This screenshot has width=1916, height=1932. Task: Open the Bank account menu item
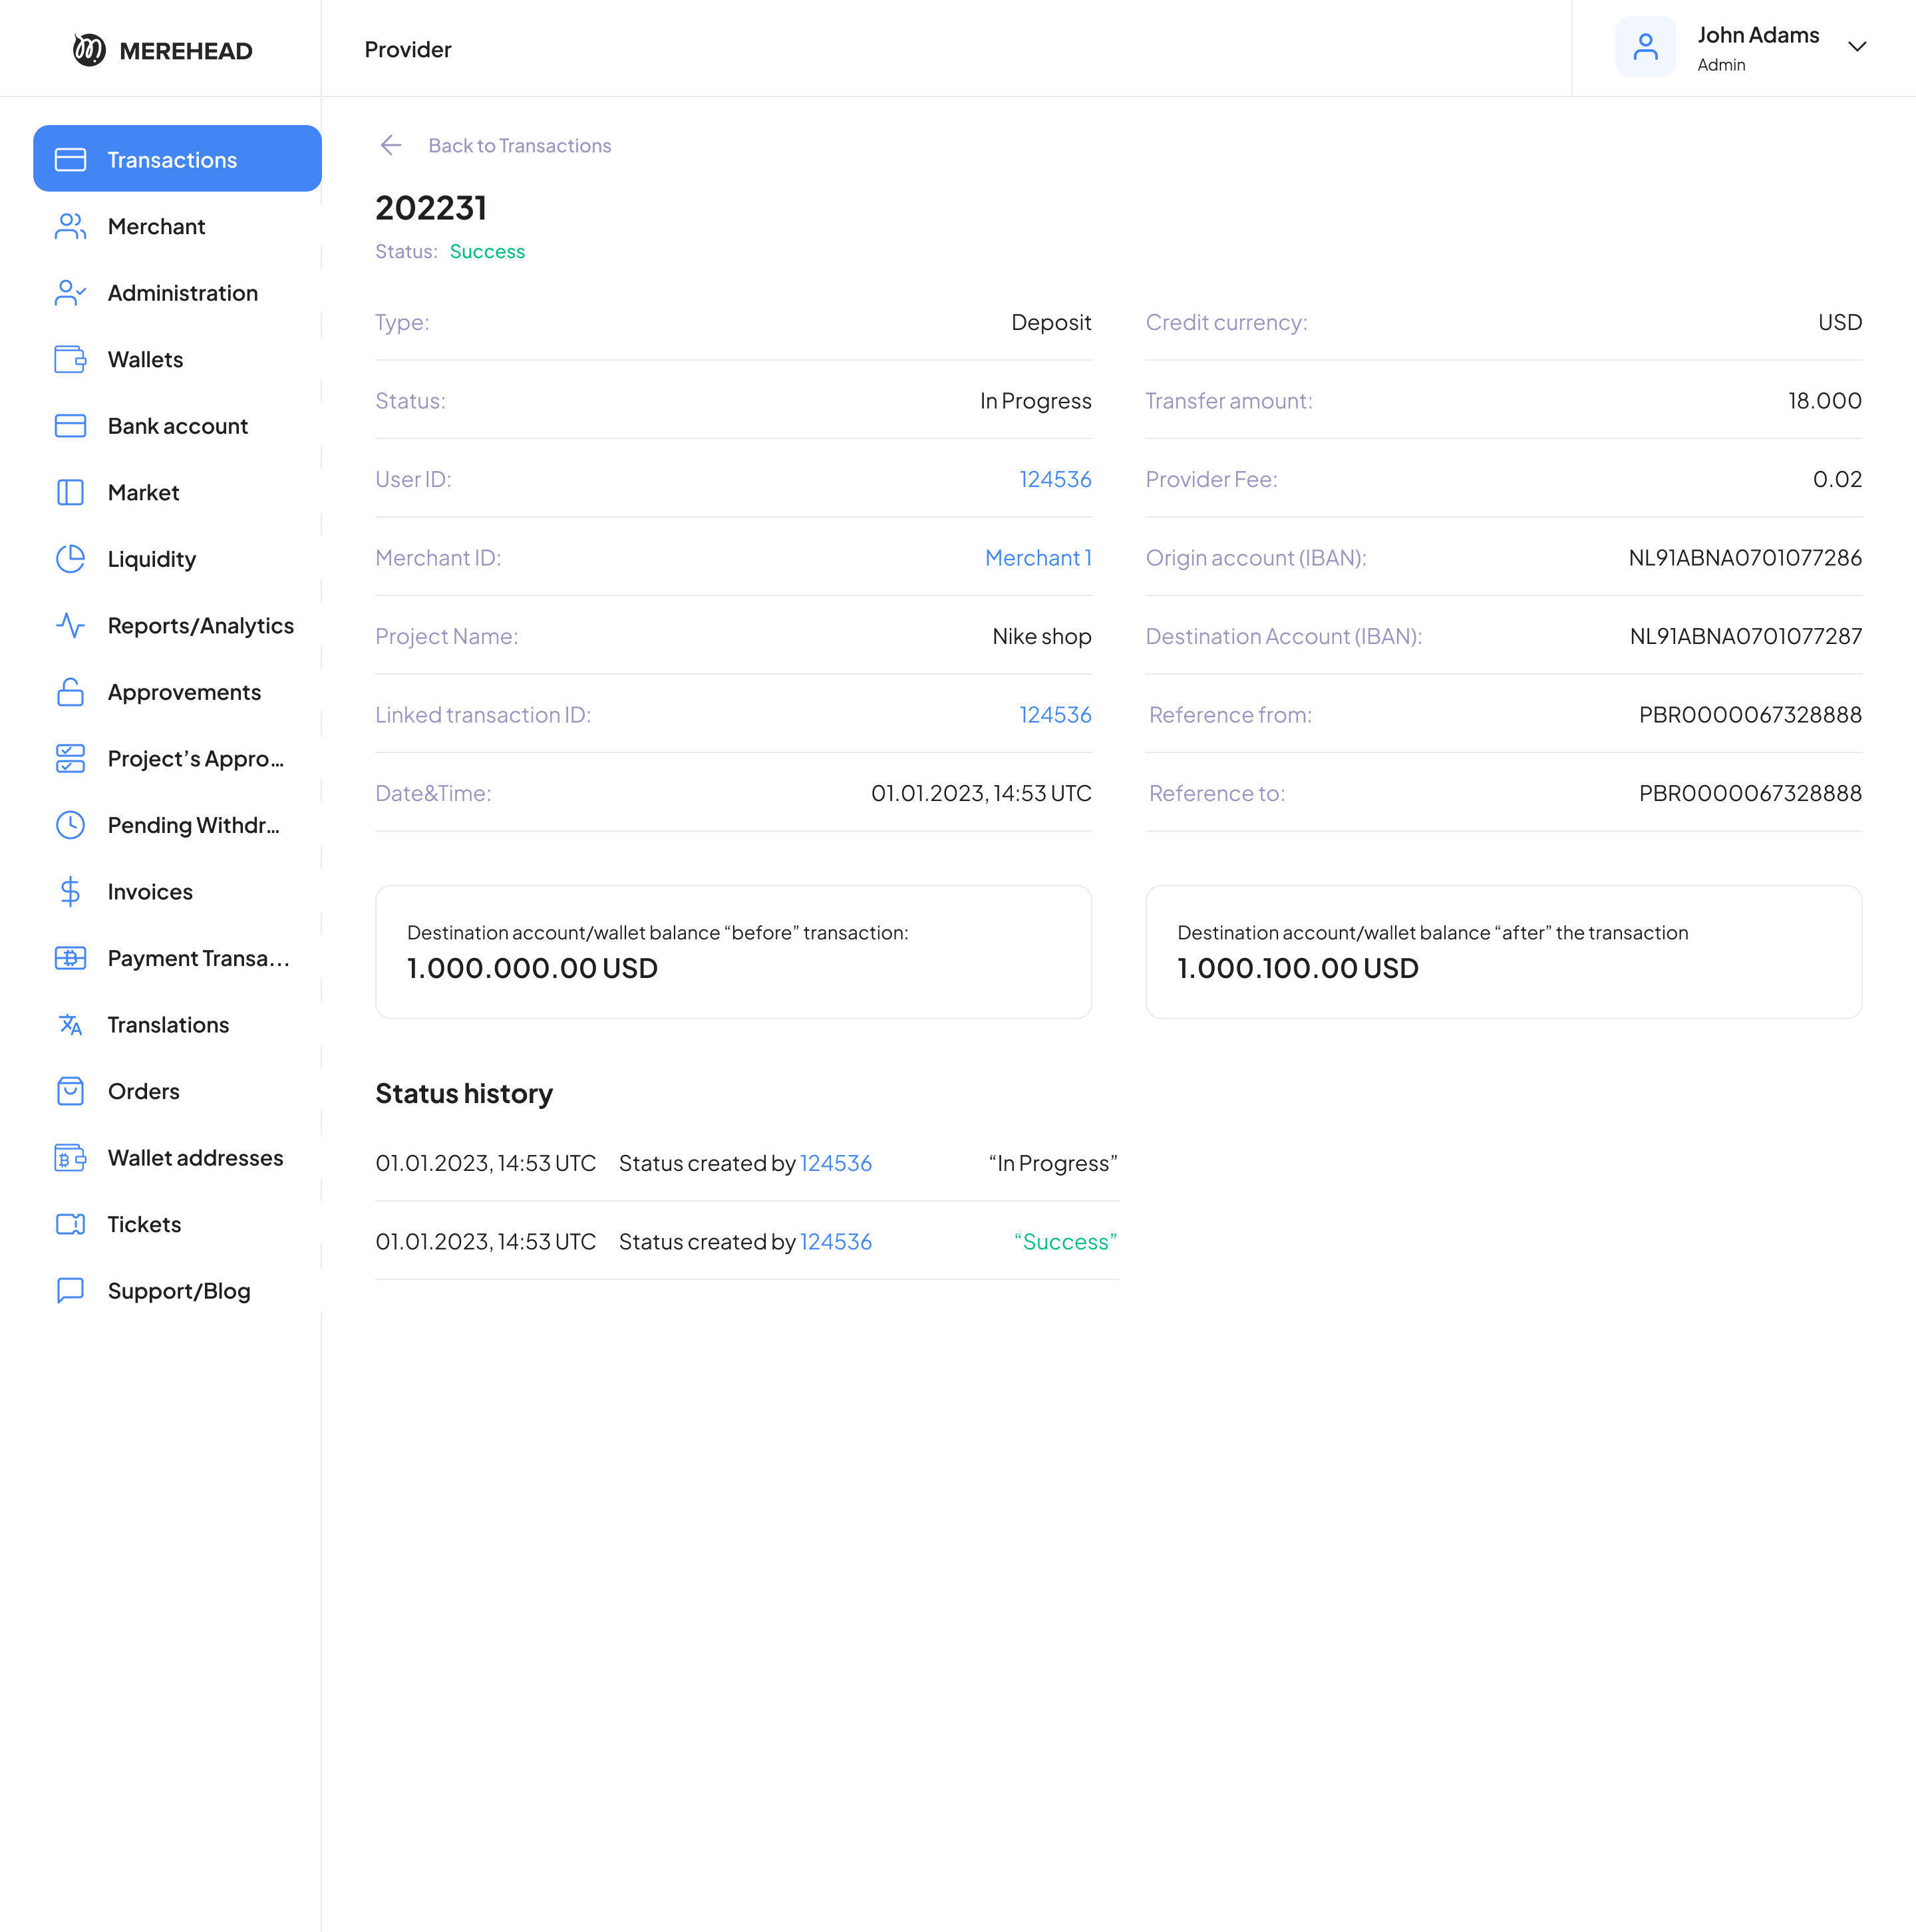(177, 426)
